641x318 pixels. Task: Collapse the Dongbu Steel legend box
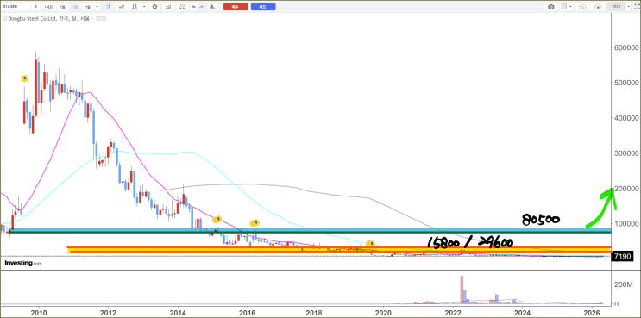(4, 18)
